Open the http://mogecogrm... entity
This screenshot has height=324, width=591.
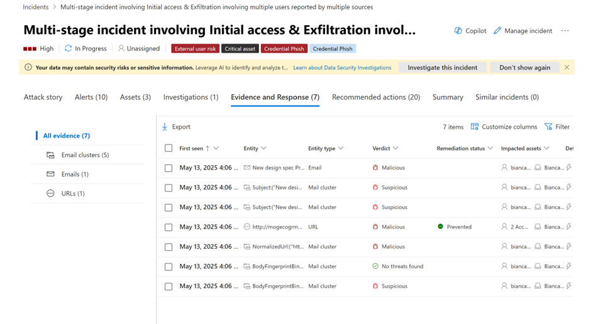[x=277, y=227]
